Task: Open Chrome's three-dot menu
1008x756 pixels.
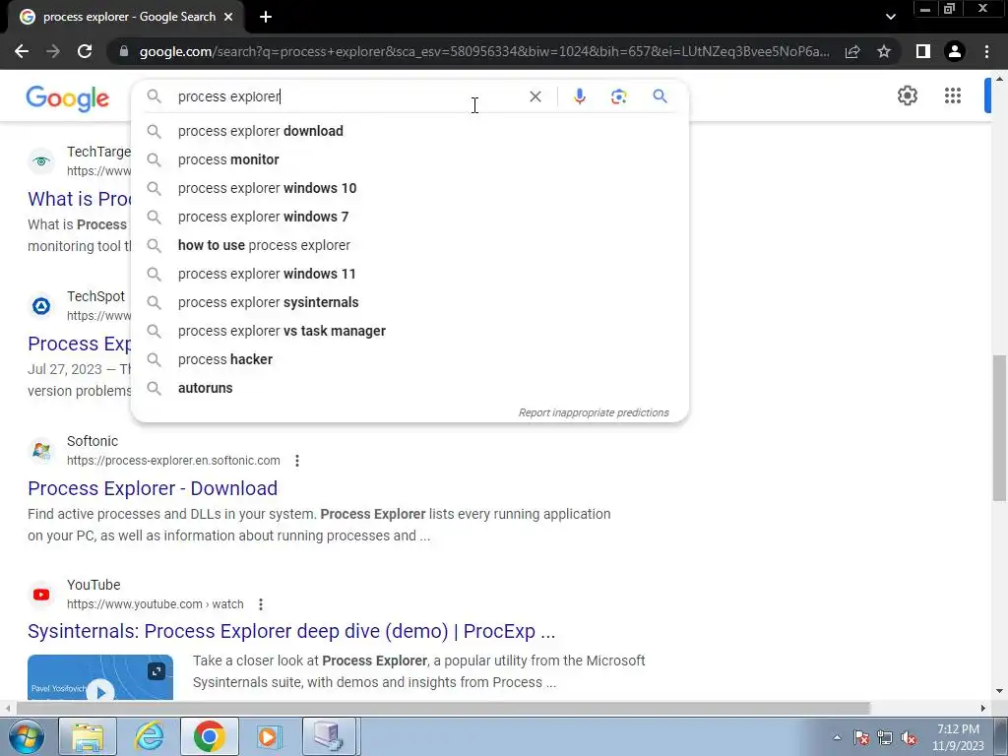Action: [986, 51]
